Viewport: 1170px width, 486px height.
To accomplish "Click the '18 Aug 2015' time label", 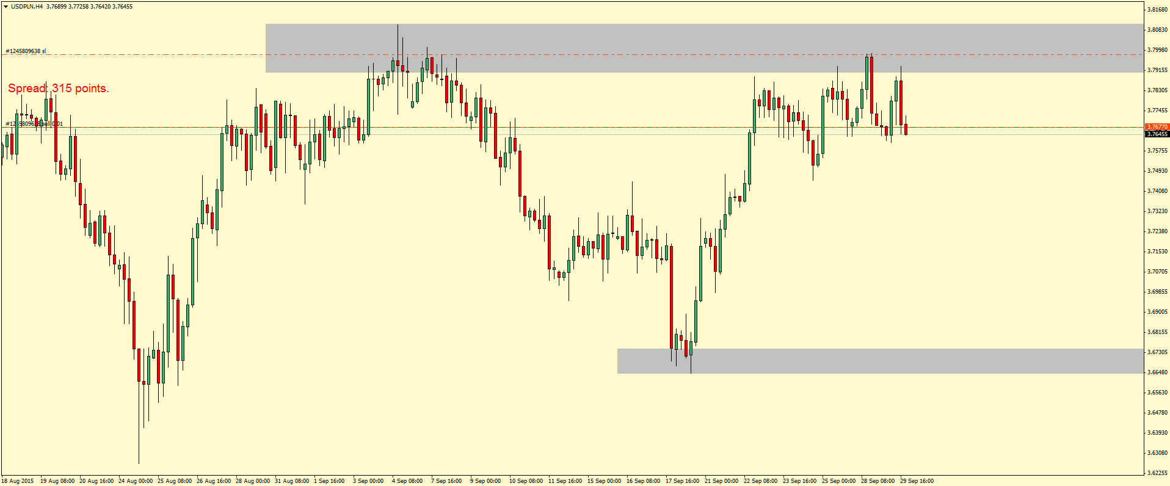I will (x=18, y=481).
